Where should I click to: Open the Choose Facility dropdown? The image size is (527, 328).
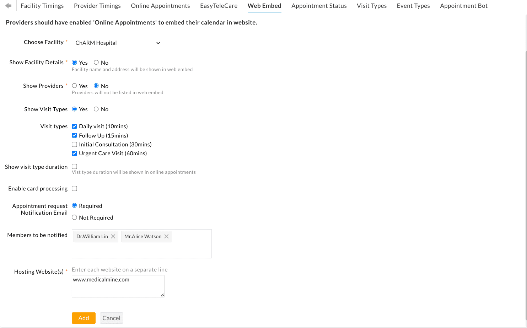tap(117, 43)
